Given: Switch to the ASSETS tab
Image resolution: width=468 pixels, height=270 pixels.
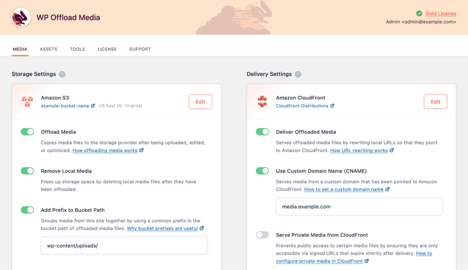Looking at the screenshot, I should point(48,49).
